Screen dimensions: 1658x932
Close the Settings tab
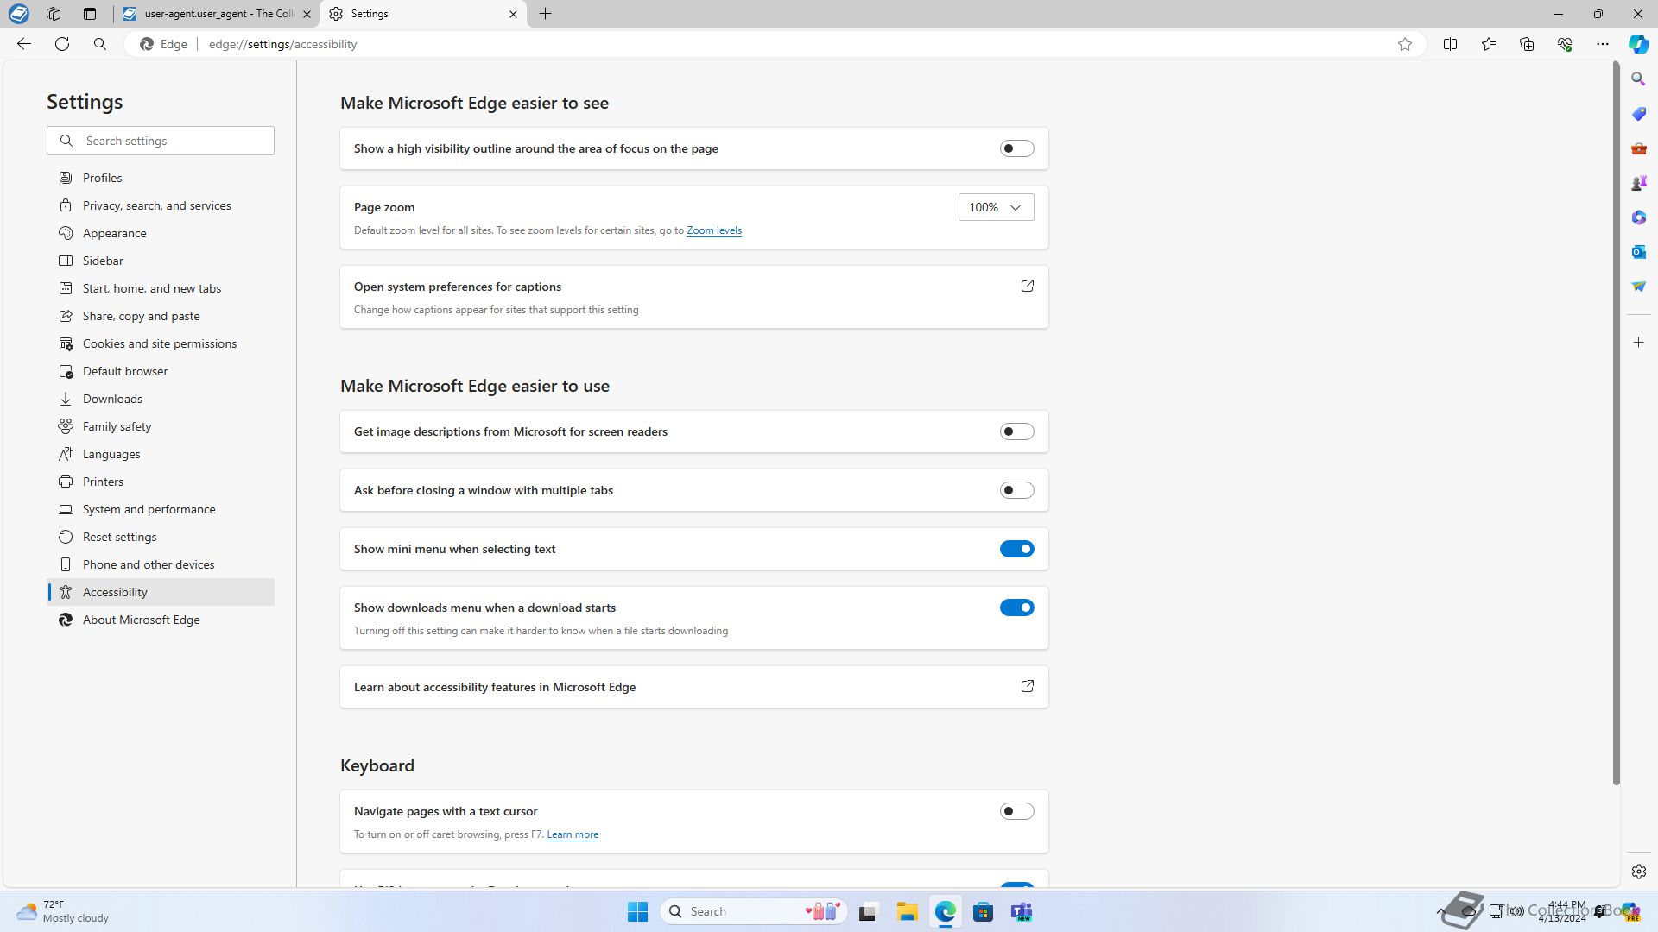[x=513, y=14]
